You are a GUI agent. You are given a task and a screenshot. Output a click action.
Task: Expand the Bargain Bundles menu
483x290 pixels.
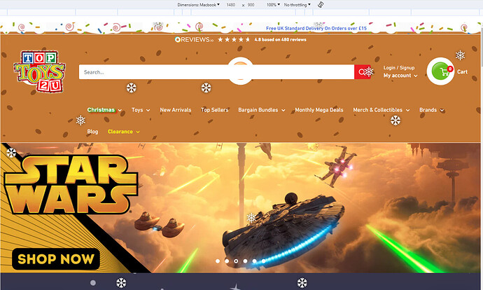262,110
